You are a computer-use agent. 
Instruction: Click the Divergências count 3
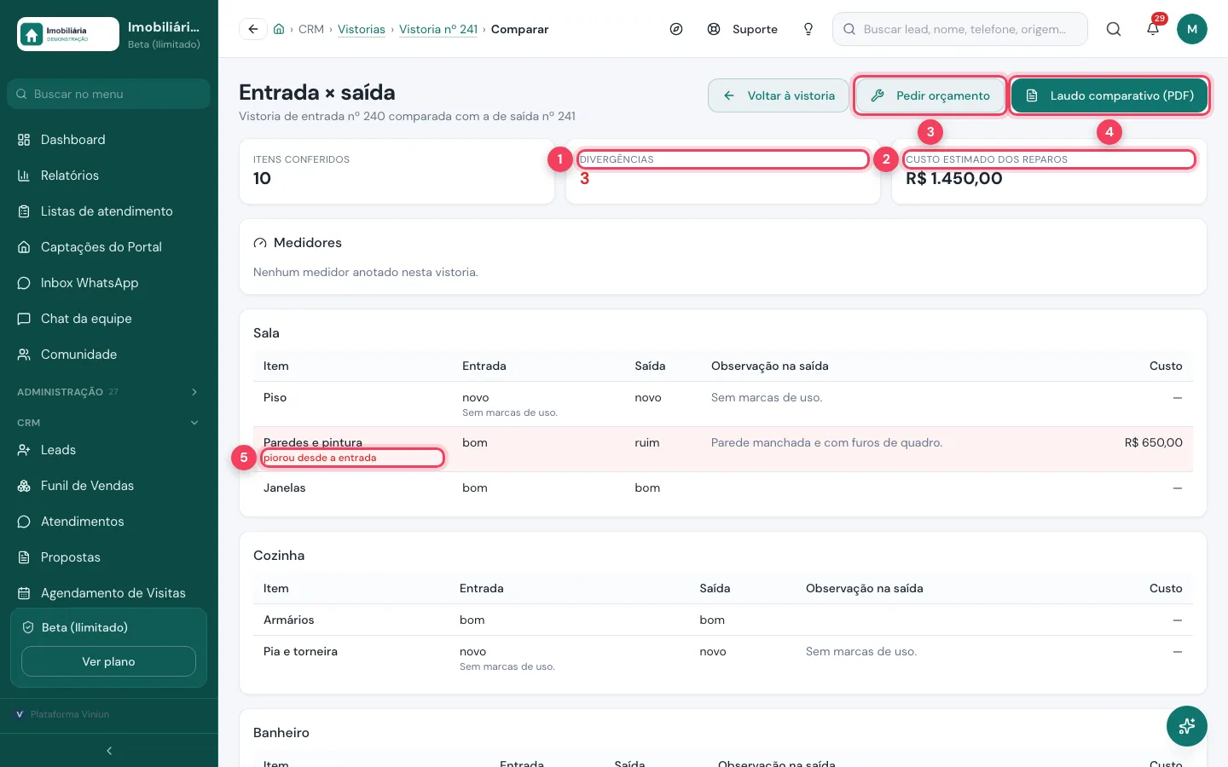coord(585,179)
